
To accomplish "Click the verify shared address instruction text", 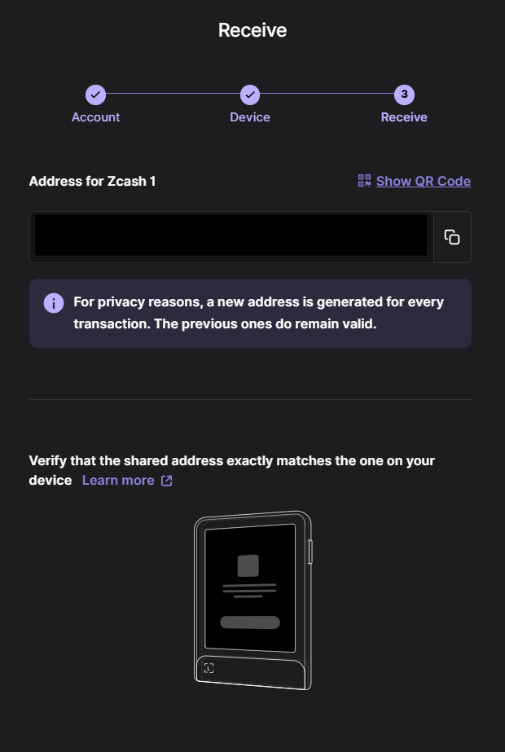I will pos(231,461).
